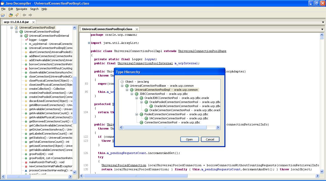326x181 pixels.
Task: Collapse OraclePooledConnectionConnectionPool hierarchy node
Action: coord(142,102)
